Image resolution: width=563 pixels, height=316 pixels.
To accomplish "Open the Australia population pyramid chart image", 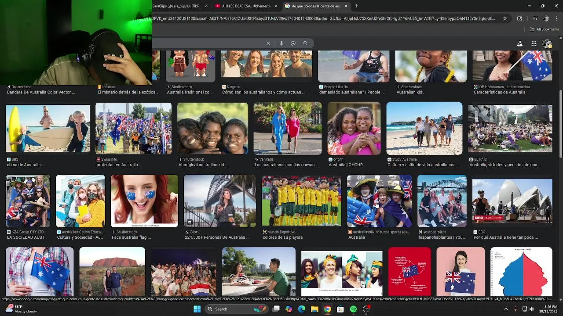I will coord(521,271).
